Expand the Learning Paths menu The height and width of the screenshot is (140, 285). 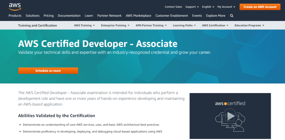(x=184, y=26)
